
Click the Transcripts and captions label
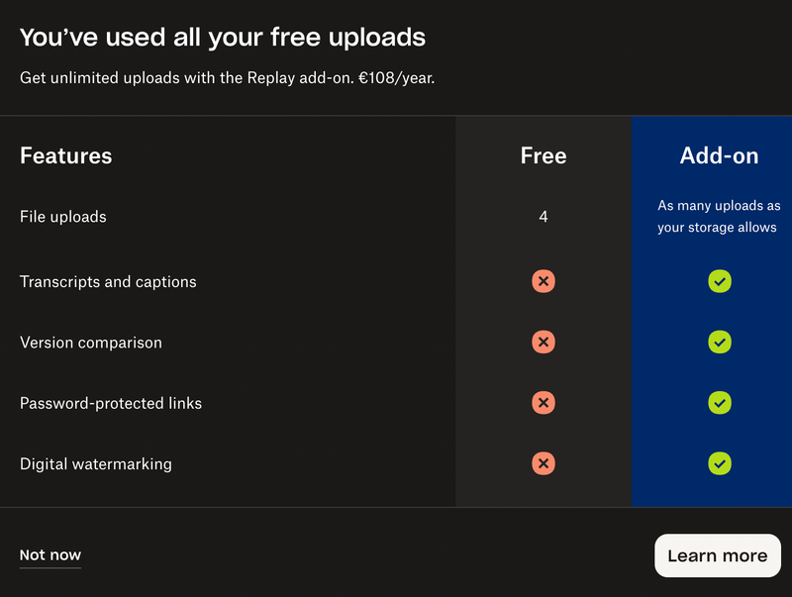(x=108, y=282)
